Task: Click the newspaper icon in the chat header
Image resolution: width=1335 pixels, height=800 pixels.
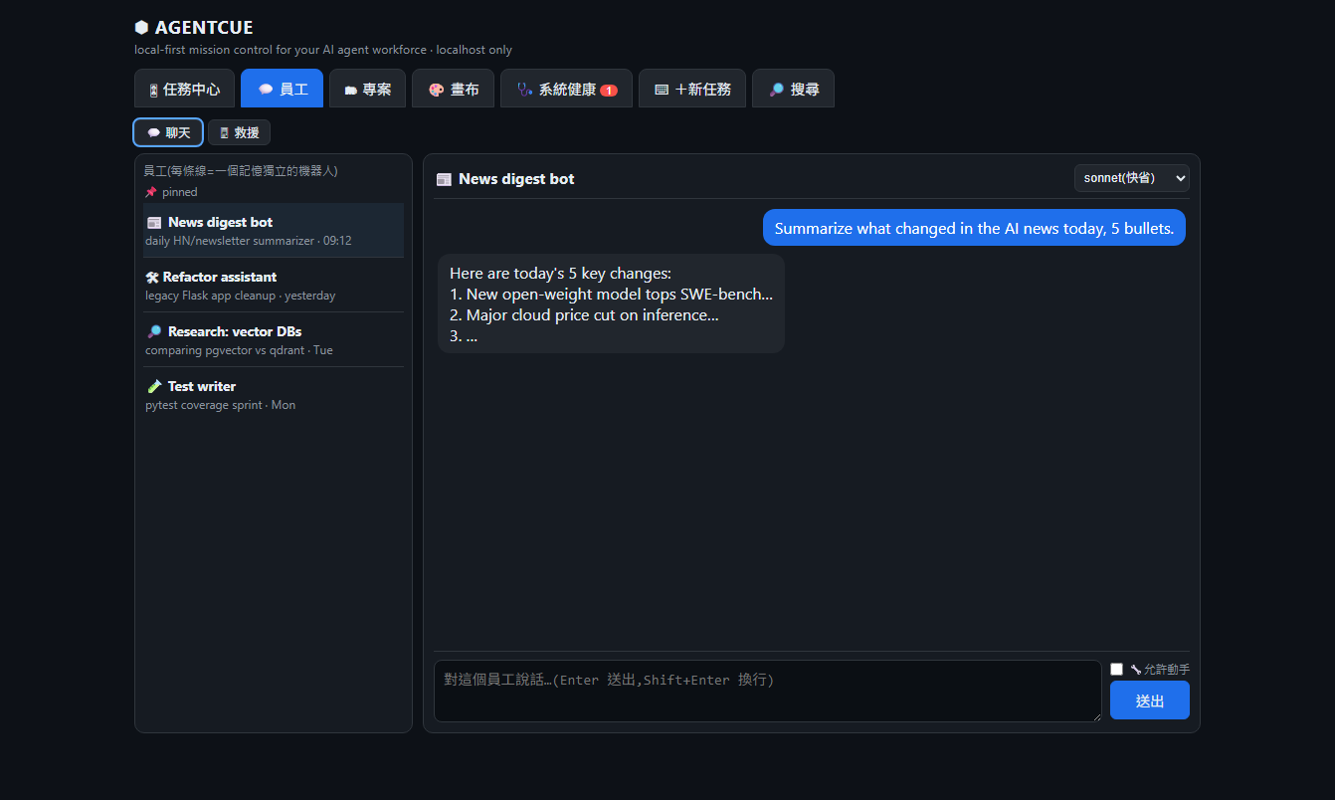Action: point(445,180)
